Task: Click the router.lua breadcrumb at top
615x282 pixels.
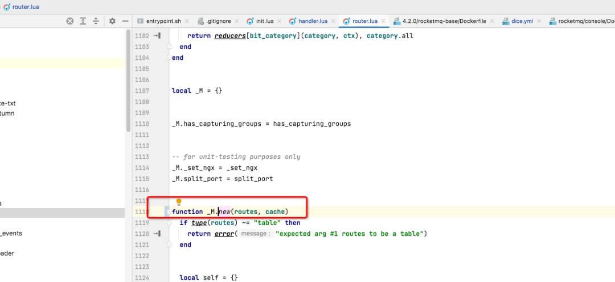Action: (22, 7)
